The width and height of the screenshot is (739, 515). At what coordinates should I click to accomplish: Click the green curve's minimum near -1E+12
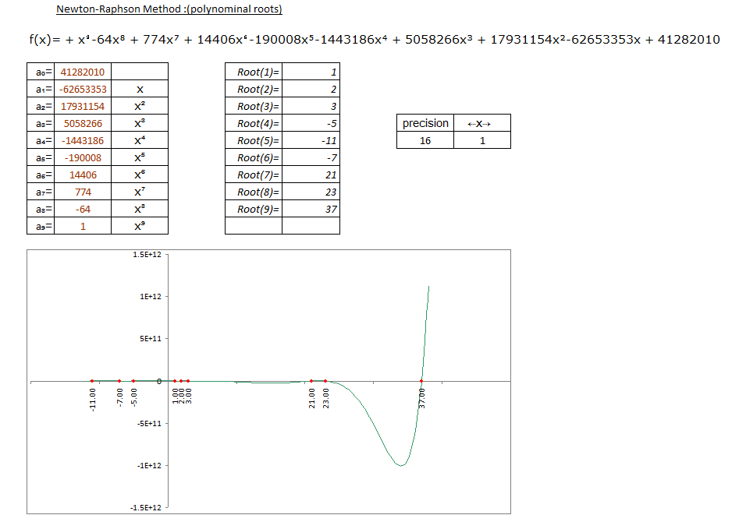(x=400, y=465)
